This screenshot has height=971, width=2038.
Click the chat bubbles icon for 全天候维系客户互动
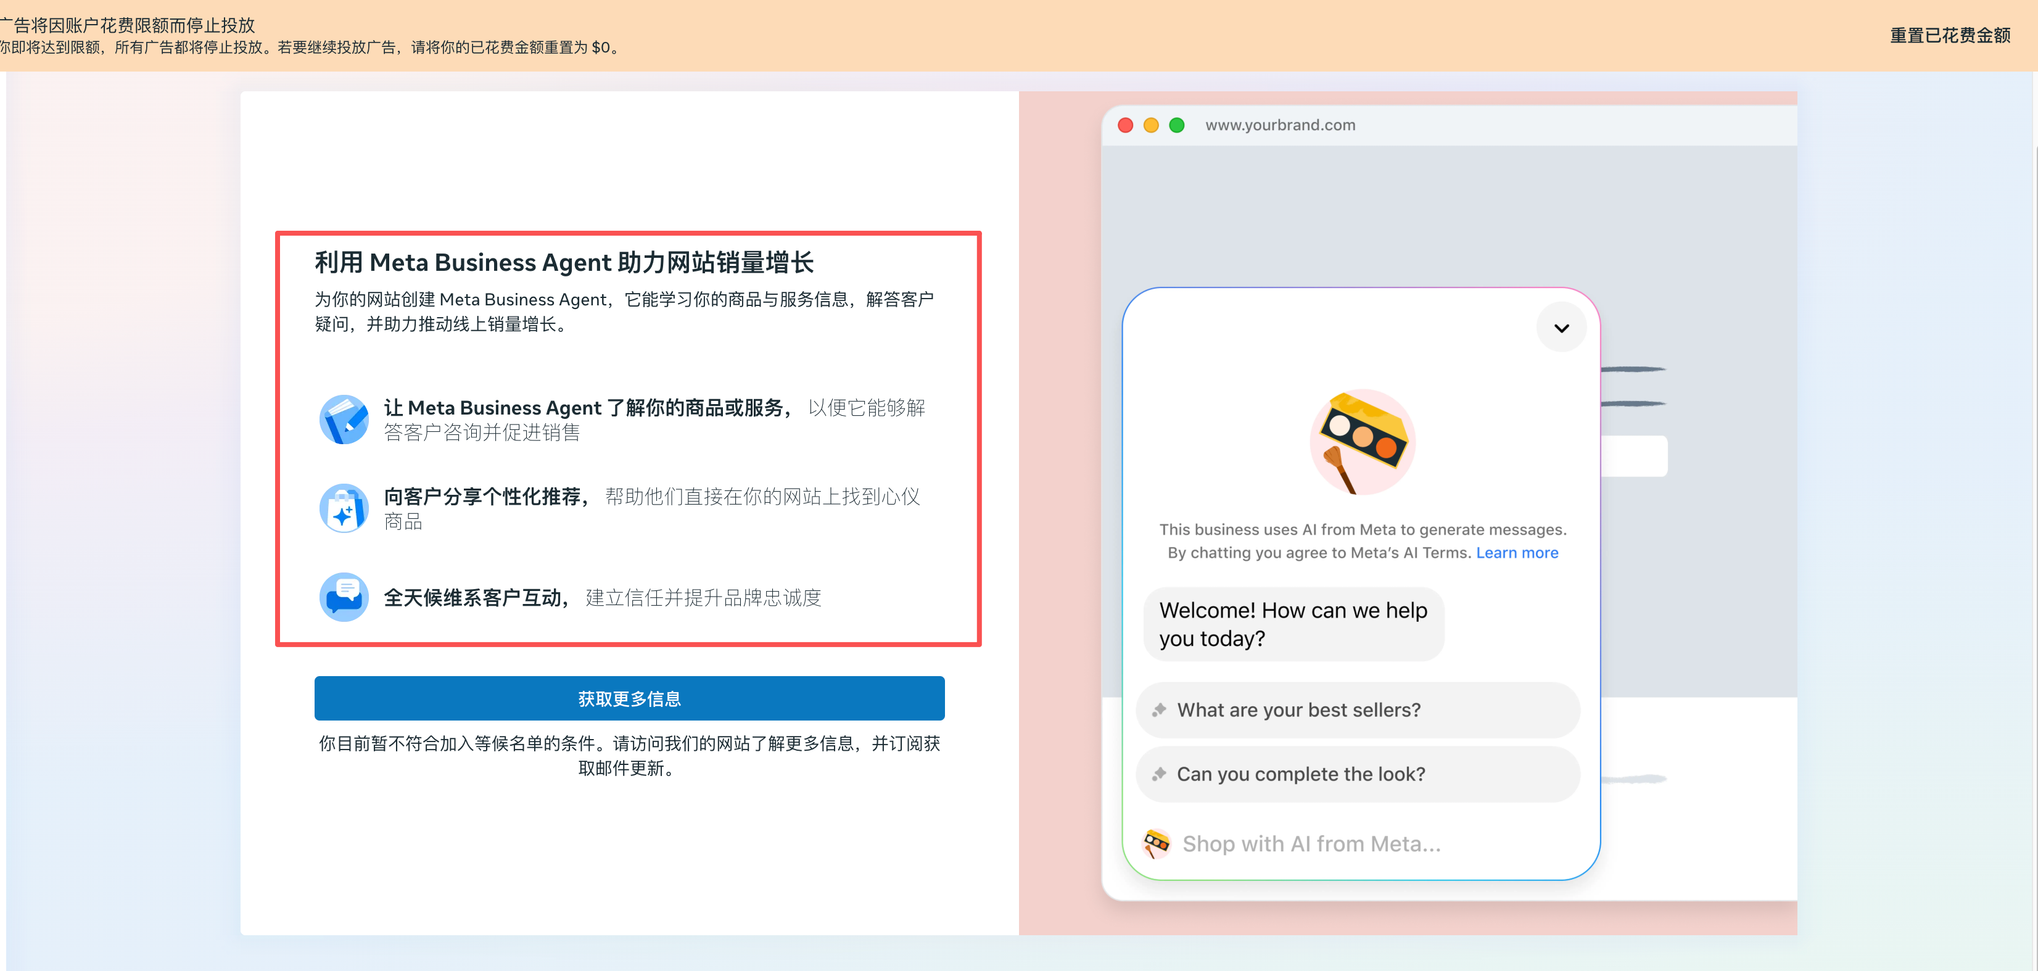click(344, 597)
